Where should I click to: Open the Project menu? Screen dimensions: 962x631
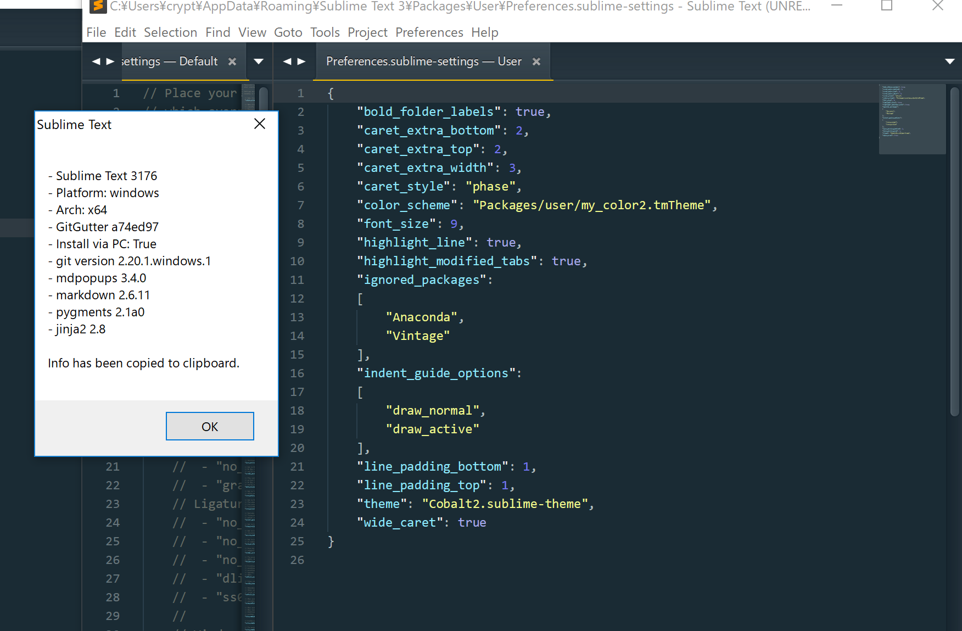tap(367, 32)
